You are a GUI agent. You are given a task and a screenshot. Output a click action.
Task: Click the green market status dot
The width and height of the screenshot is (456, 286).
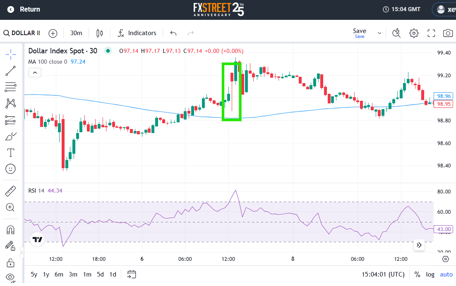point(108,51)
